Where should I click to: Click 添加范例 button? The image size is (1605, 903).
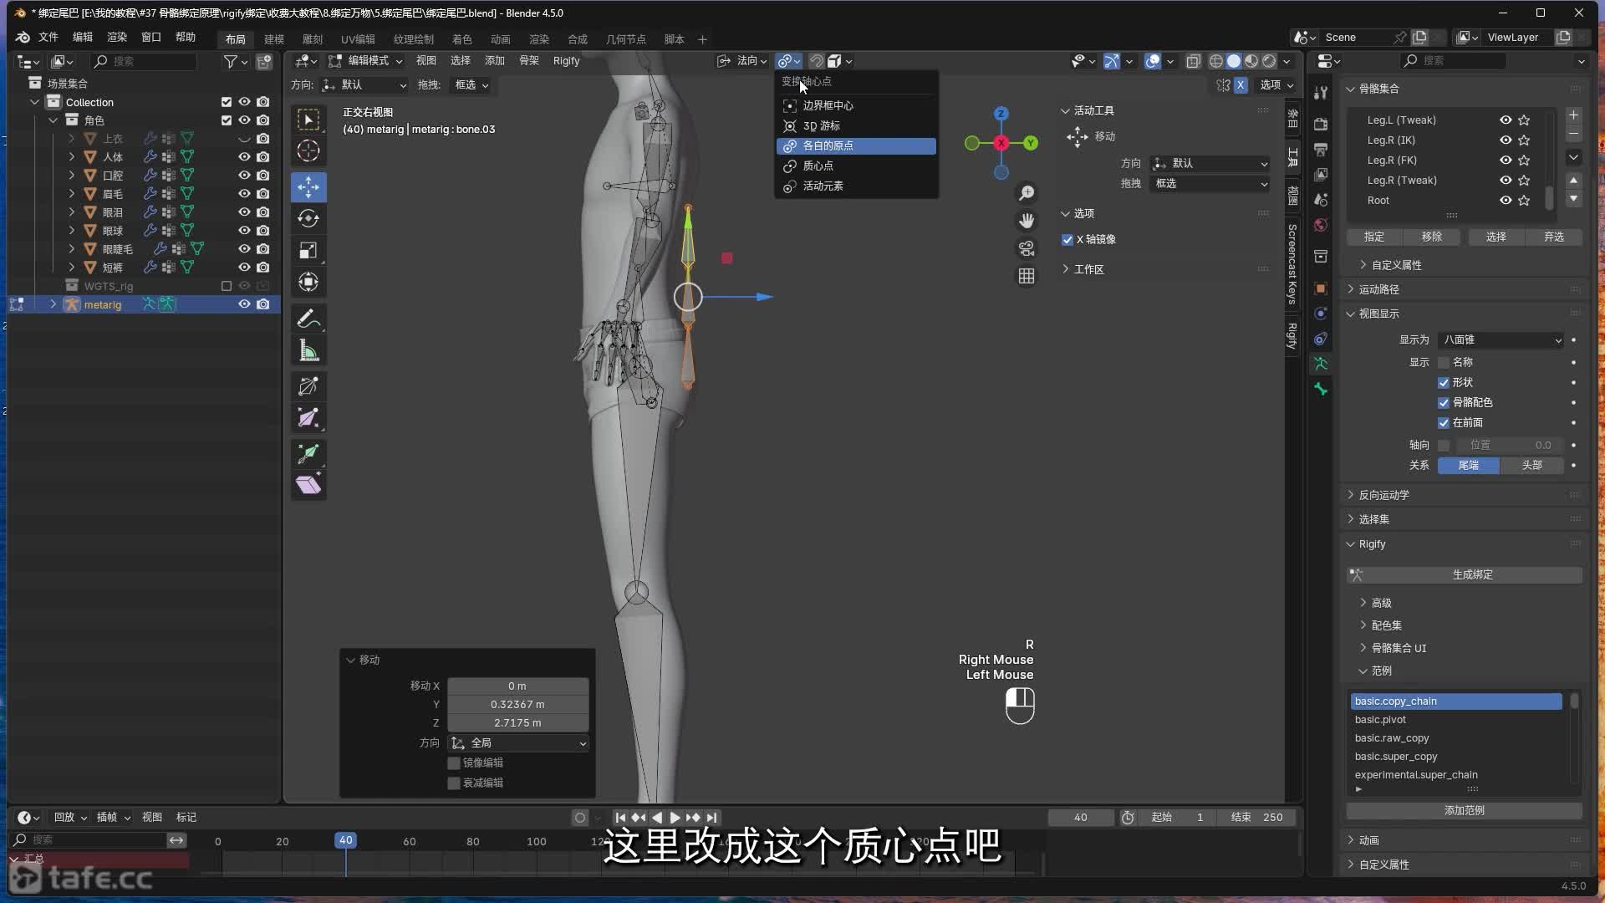click(1465, 811)
